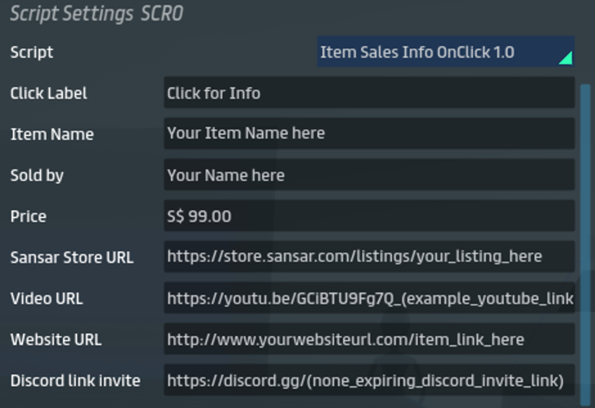Screen dimensions: 595x408
Task: Click the 'Item Name' property label
Action: click(x=52, y=134)
